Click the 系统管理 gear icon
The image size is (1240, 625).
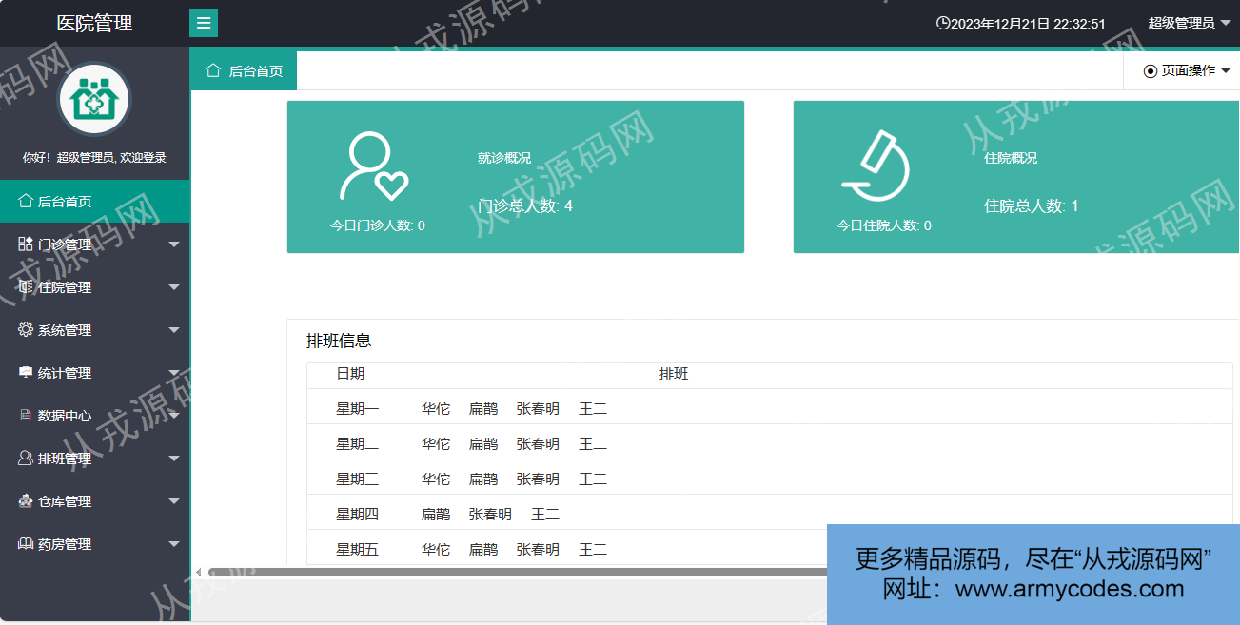tap(26, 330)
